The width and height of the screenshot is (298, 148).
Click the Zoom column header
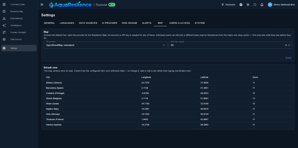pos(255,77)
